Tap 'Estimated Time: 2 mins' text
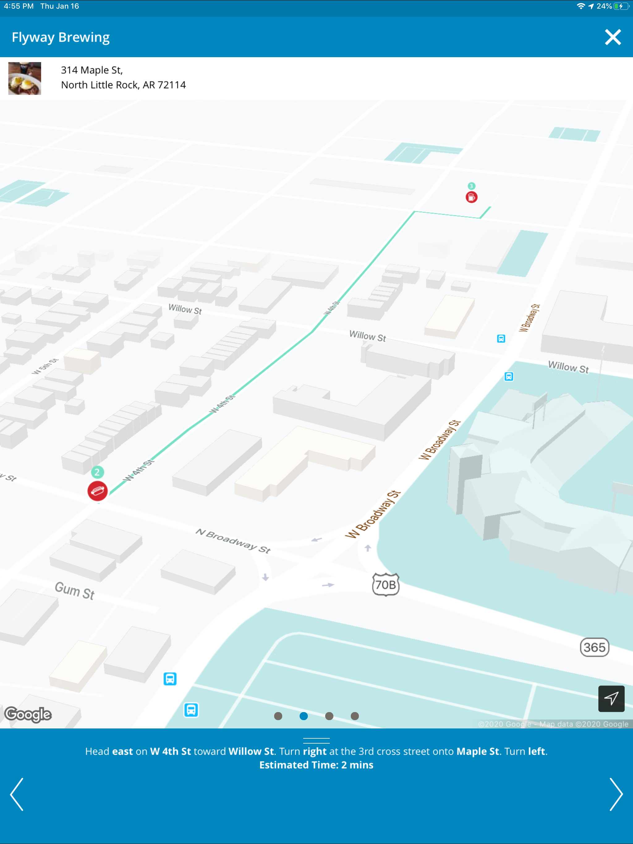Viewport: 633px width, 844px height. (x=316, y=765)
